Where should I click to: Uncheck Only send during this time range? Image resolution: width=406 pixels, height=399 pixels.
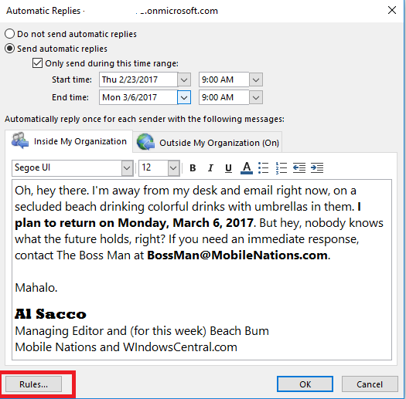click(38, 63)
